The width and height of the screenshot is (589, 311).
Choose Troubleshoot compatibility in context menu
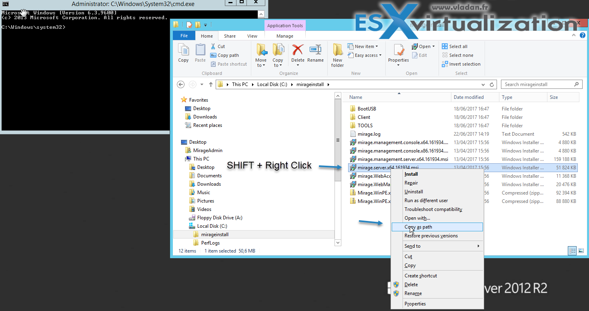coord(437,209)
